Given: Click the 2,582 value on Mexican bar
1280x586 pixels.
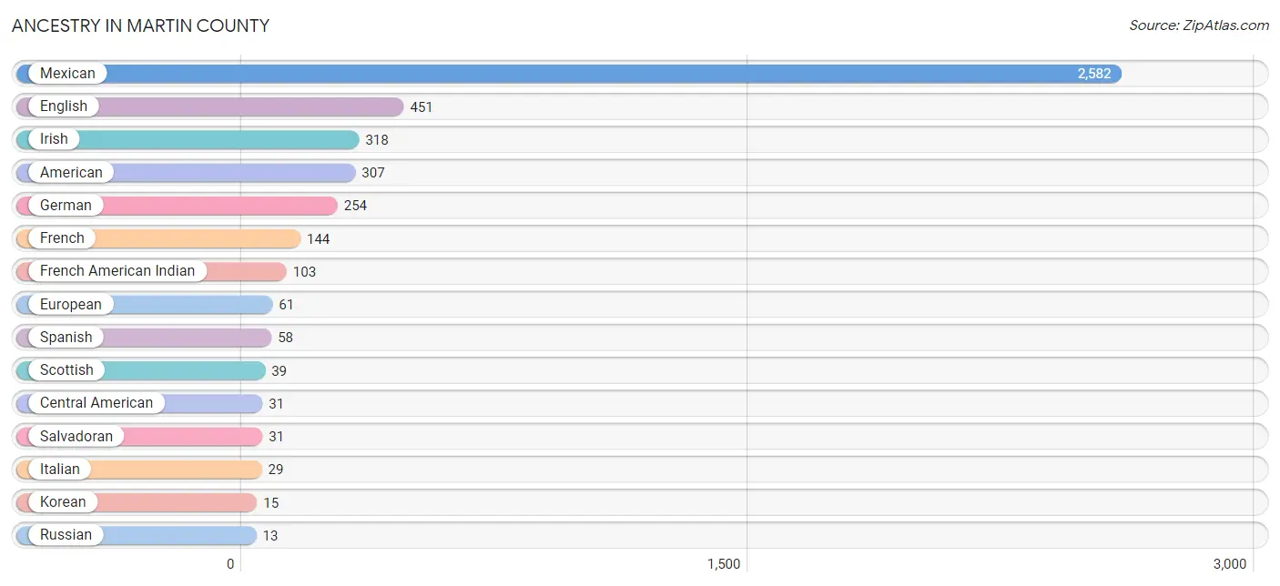Looking at the screenshot, I should [1094, 74].
